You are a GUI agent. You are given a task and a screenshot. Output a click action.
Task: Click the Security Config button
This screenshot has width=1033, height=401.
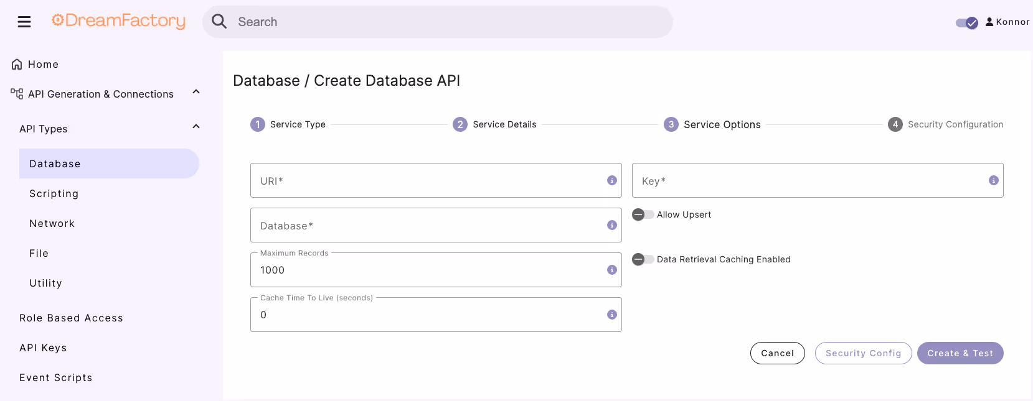864,353
